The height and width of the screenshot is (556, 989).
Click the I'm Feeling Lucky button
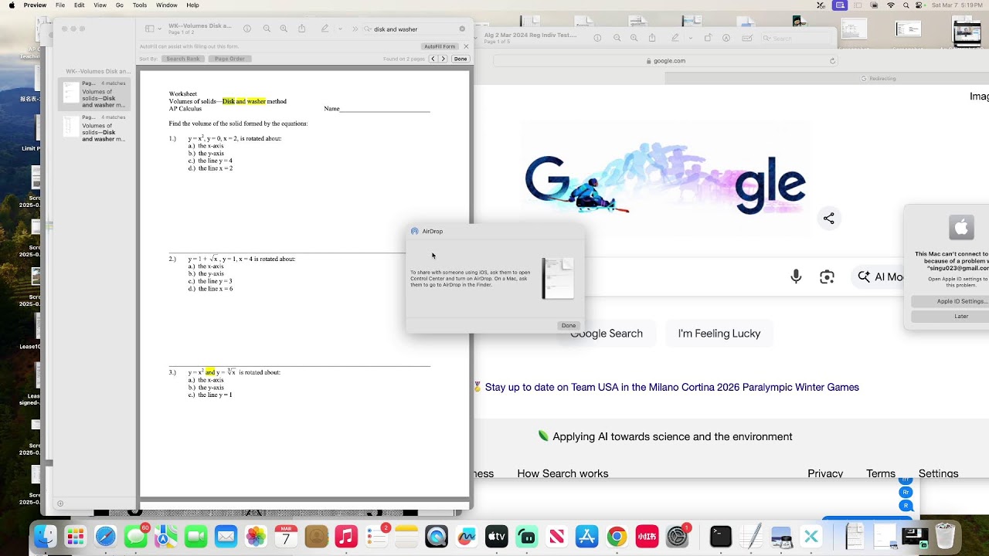pyautogui.click(x=719, y=334)
